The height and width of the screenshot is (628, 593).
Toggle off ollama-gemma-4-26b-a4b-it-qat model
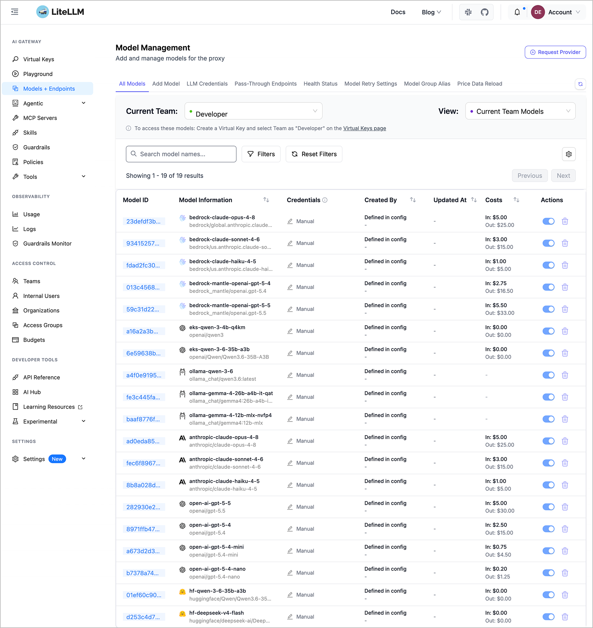click(549, 397)
